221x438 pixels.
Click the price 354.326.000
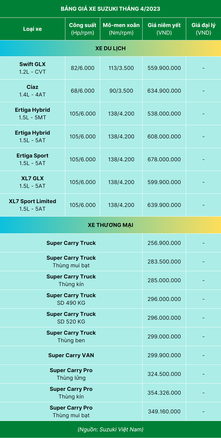point(164,393)
